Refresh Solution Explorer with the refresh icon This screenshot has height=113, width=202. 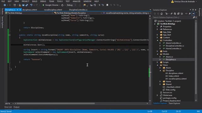pyautogui.click(x=175, y=13)
